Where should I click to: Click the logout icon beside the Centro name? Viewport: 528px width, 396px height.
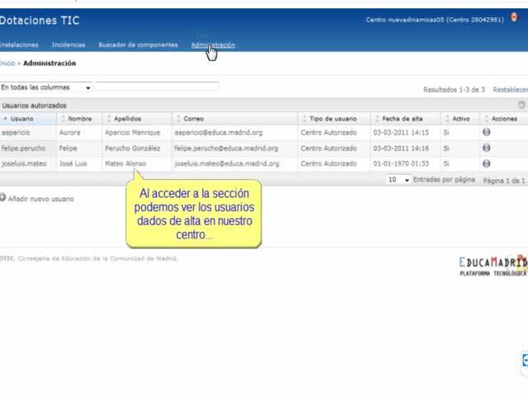click(x=514, y=17)
